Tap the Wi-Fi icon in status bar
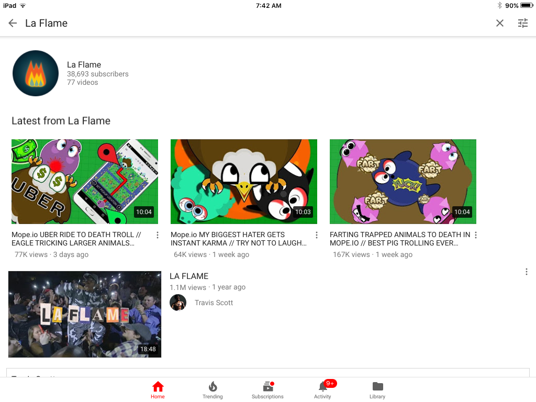The height and width of the screenshot is (402, 536). point(23,5)
